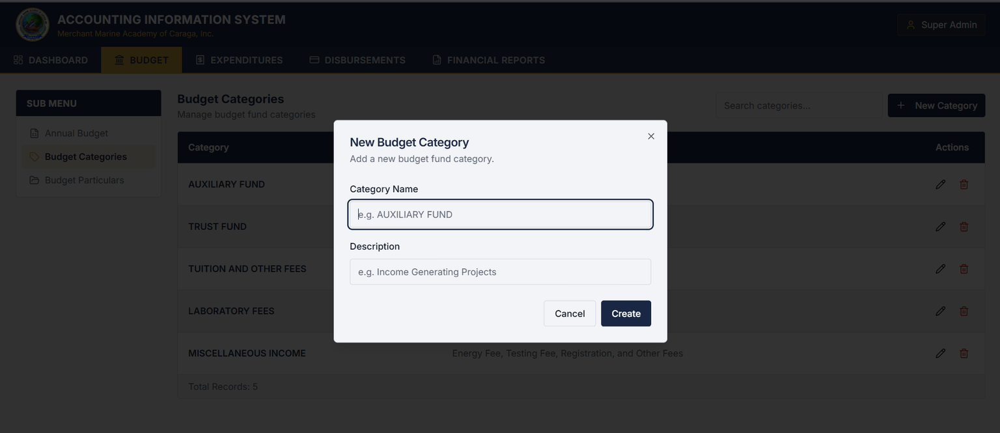Viewport: 1000px width, 433px height.
Task: Focus the Category Name input field
Action: pyautogui.click(x=500, y=215)
